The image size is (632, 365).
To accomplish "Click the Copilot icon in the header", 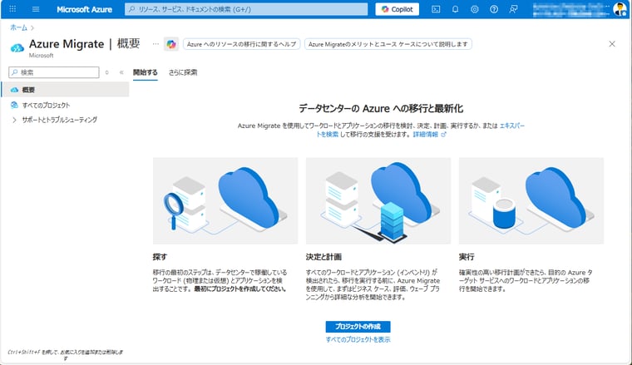I will point(171,44).
